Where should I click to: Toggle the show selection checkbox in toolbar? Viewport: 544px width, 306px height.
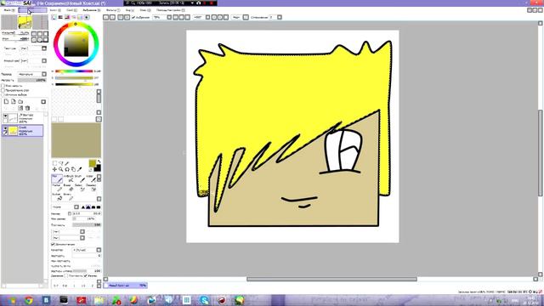(x=133, y=17)
